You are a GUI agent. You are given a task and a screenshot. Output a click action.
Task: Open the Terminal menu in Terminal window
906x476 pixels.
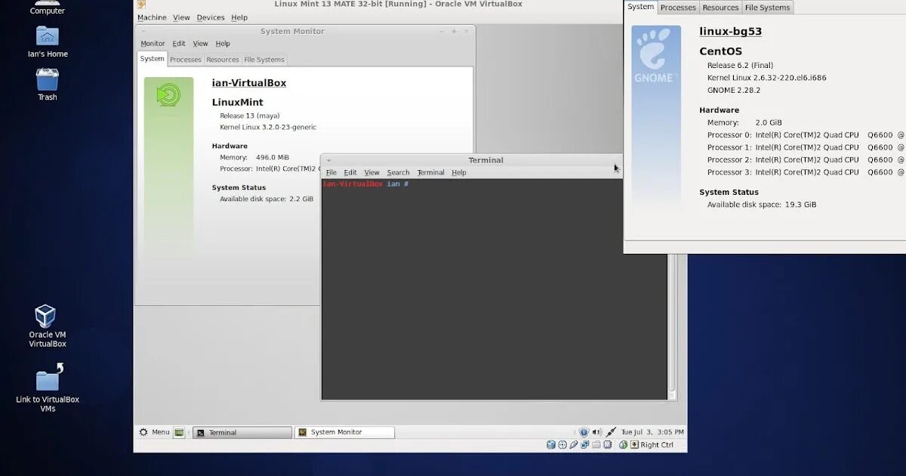coord(430,172)
